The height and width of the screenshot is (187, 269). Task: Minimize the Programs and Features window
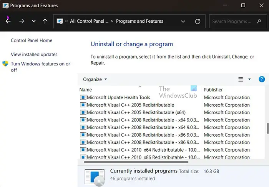click(225, 5)
